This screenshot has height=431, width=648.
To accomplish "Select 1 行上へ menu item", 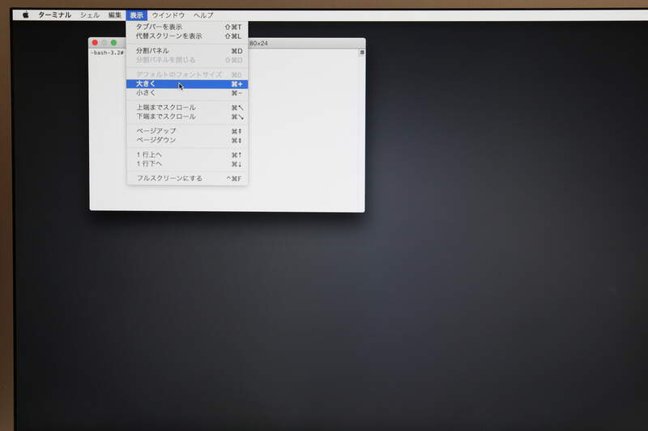I will click(149, 154).
